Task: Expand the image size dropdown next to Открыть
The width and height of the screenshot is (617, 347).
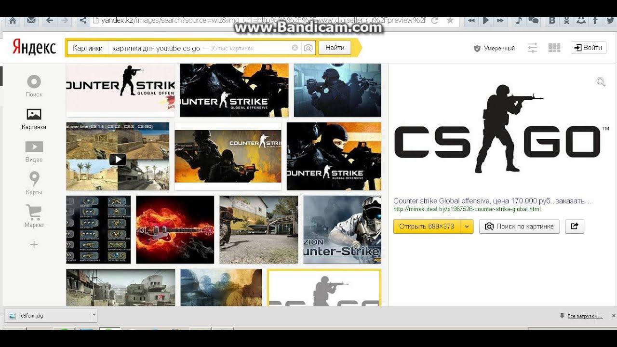Action: (x=467, y=227)
